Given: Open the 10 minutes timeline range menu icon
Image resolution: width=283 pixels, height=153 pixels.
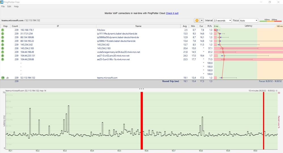Looking at the screenshot, I should tap(276, 91).
